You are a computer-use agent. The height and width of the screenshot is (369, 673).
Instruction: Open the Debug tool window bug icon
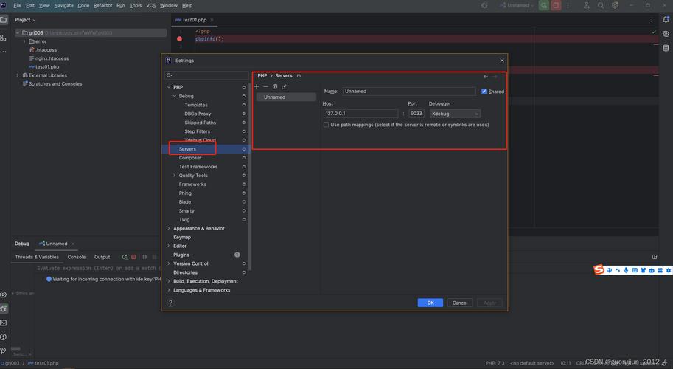[4, 308]
